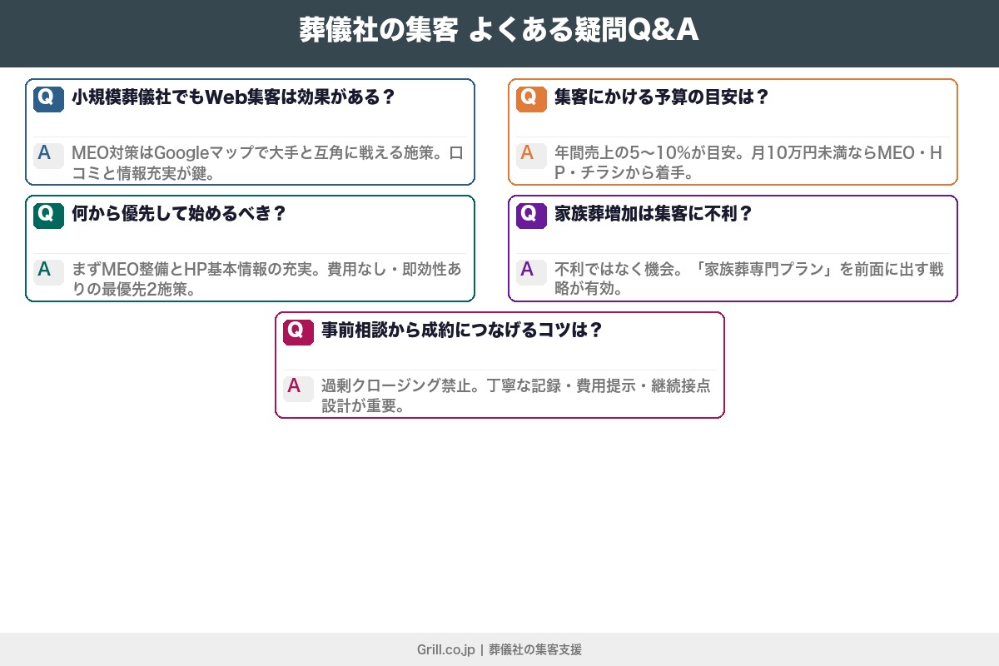Expand the 小規模葬儀社 Q&A card

(250, 132)
